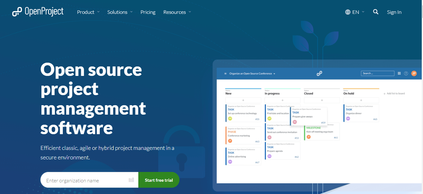Click the green MILESTONE type label

pyautogui.click(x=313, y=128)
